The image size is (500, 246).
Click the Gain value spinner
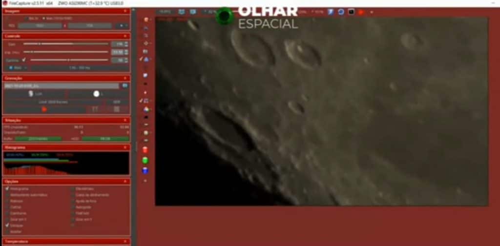[120, 44]
